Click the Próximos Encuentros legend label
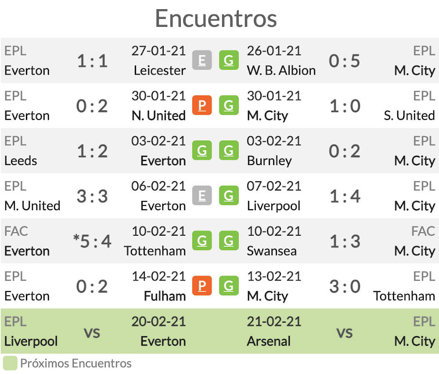 (x=76, y=363)
